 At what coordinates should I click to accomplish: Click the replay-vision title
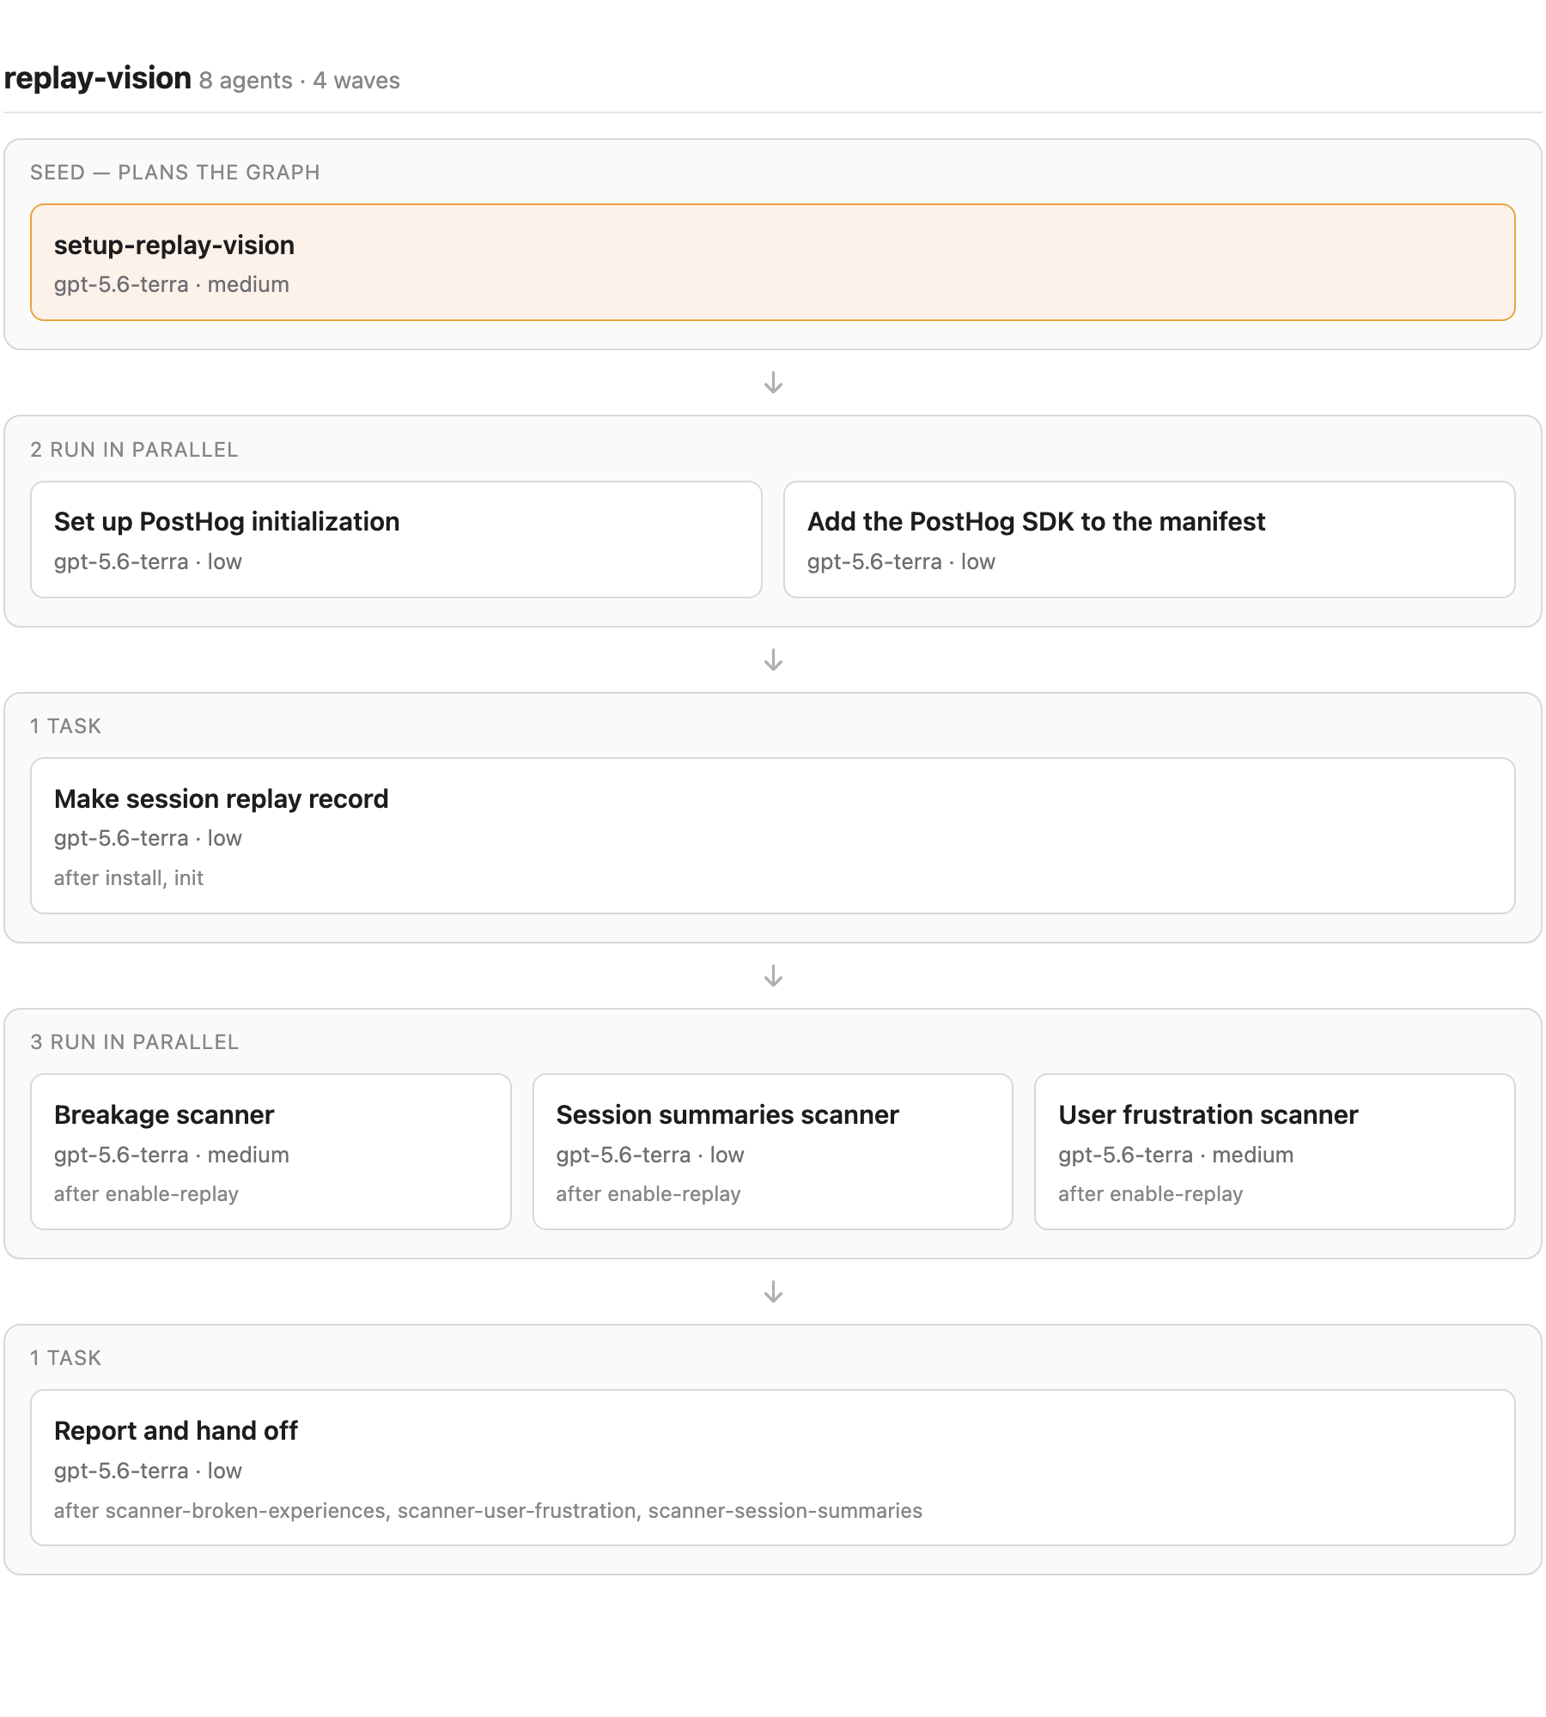(x=97, y=78)
